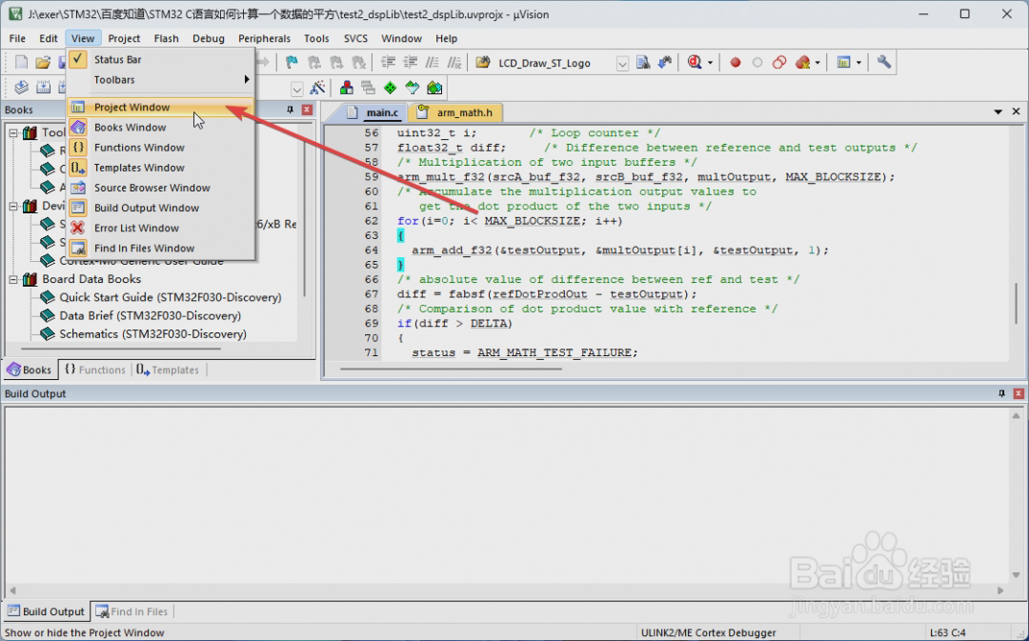Open the Find In Files output tab
Screen dimensions: 1029x641
point(131,611)
